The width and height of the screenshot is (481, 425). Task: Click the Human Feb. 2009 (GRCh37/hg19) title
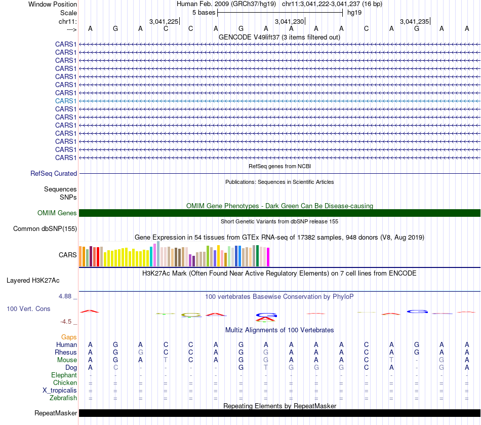coord(226,4)
